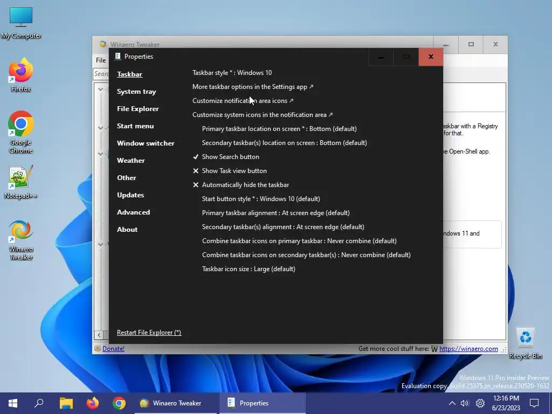Image resolution: width=552 pixels, height=414 pixels.
Task: Switch to Weather section
Action: (x=130, y=161)
